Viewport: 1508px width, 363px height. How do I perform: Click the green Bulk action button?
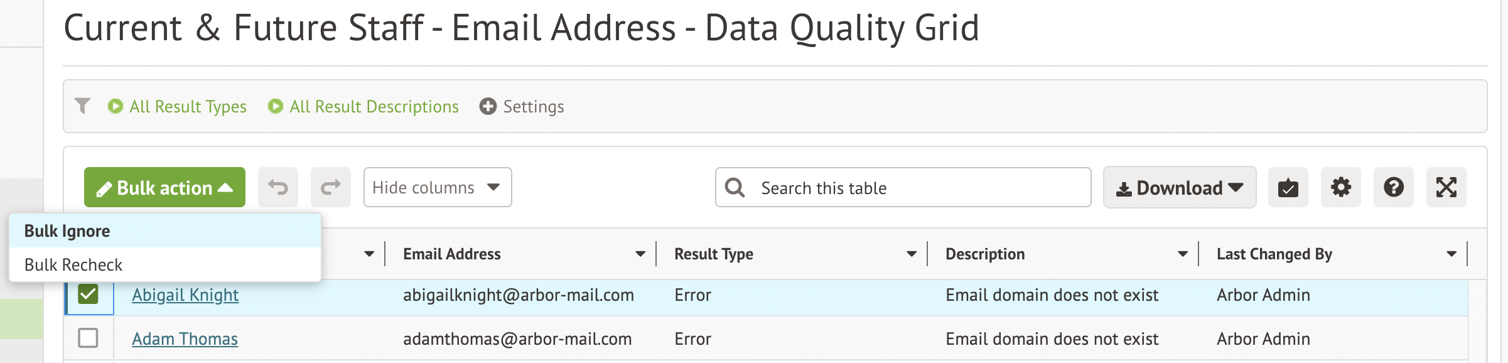164,187
